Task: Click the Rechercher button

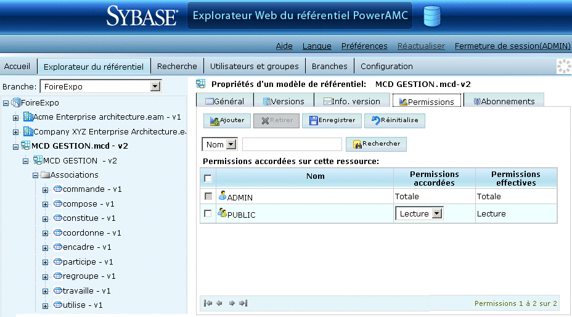Action: (x=376, y=144)
